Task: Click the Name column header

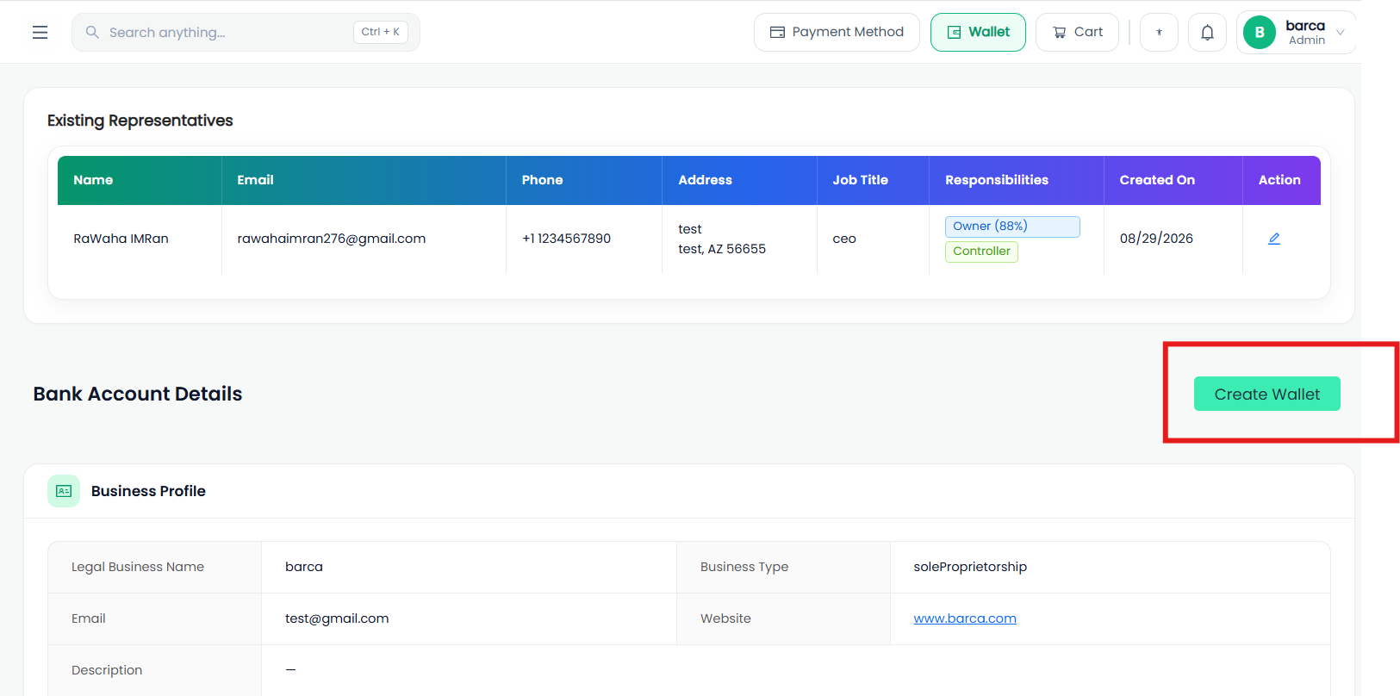Action: (x=140, y=180)
